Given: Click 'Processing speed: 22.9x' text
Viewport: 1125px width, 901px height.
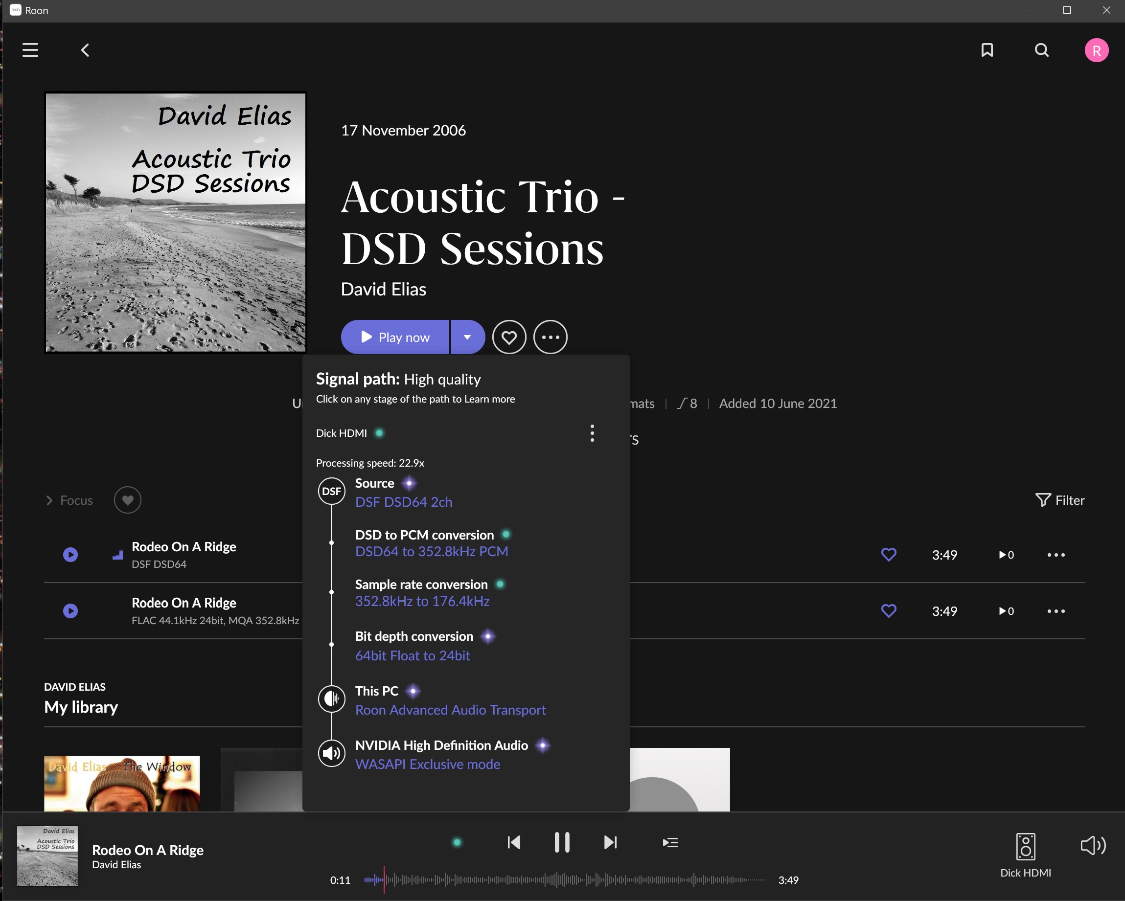Looking at the screenshot, I should pyautogui.click(x=370, y=463).
